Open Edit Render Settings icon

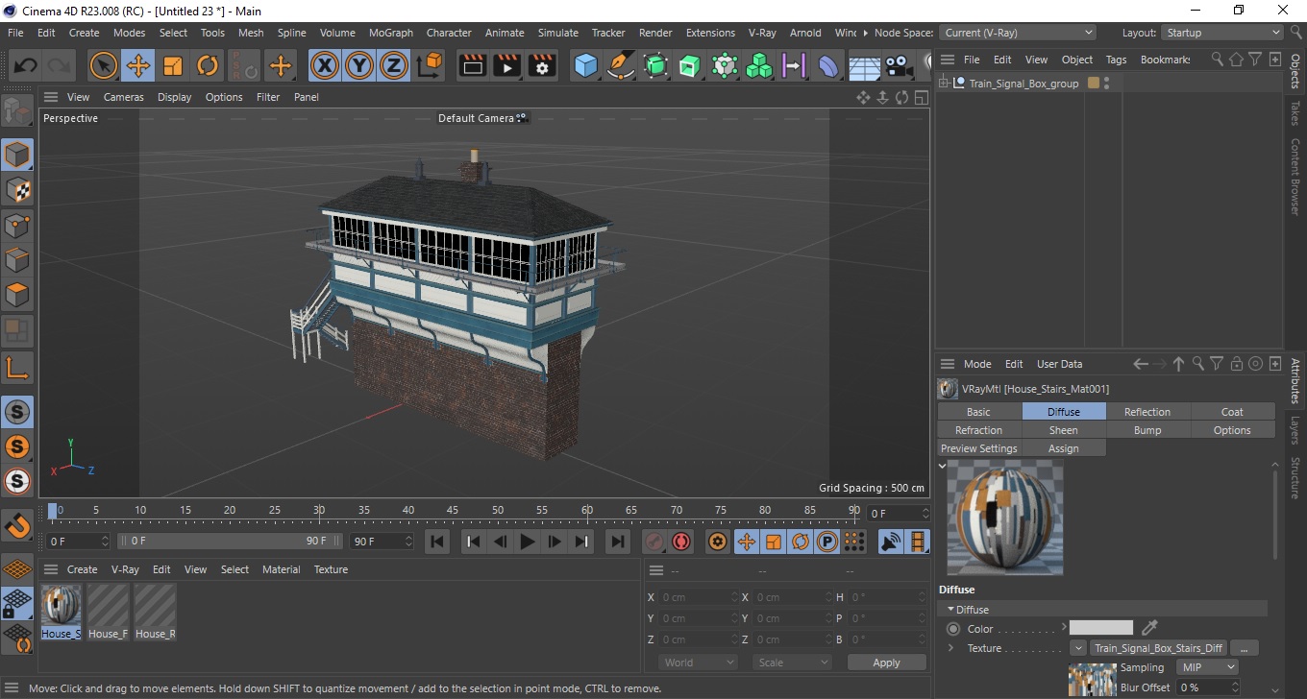pyautogui.click(x=542, y=66)
